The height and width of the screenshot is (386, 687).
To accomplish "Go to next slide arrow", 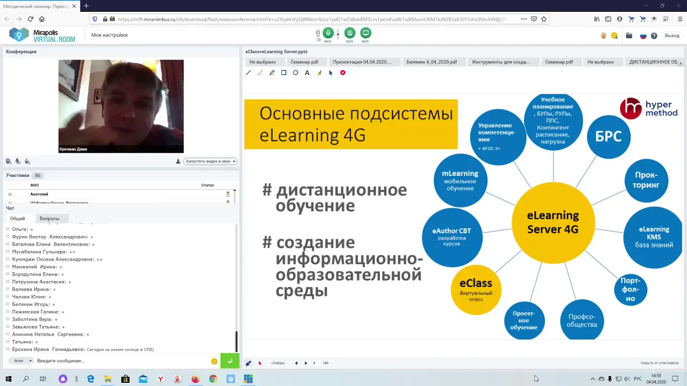I will 306,363.
